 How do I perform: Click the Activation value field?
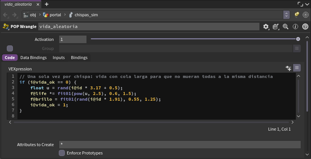click(73, 39)
